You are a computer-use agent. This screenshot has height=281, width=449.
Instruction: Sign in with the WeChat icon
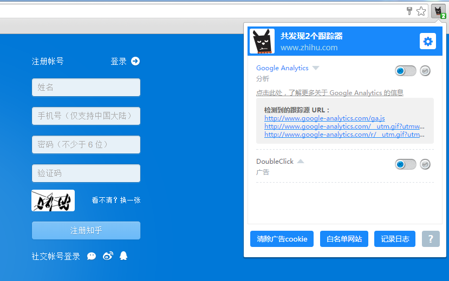tap(92, 256)
